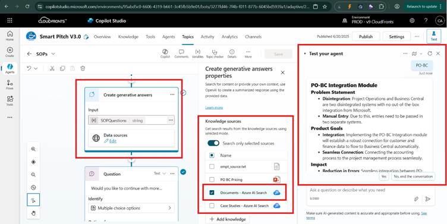The image size is (447, 224).
Task: Open Agents in the left sidebar
Action: tap(10, 68)
